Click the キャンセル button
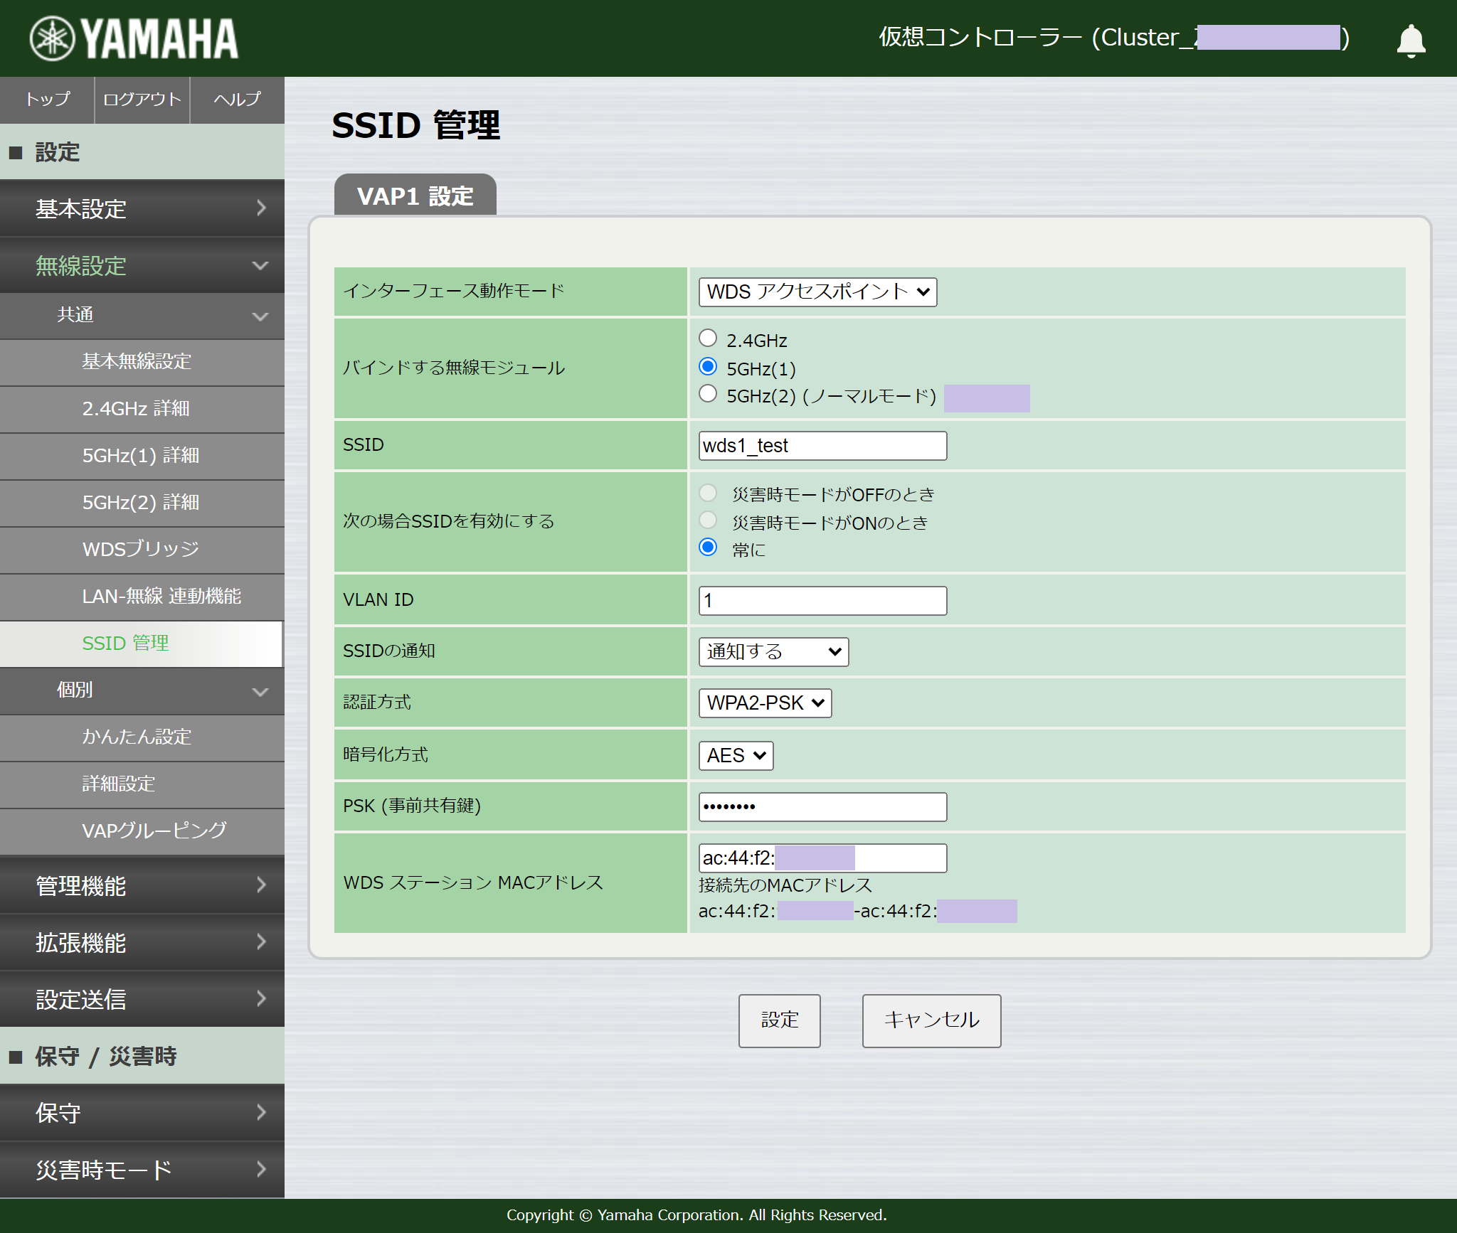The width and height of the screenshot is (1457, 1233). pos(931,1020)
